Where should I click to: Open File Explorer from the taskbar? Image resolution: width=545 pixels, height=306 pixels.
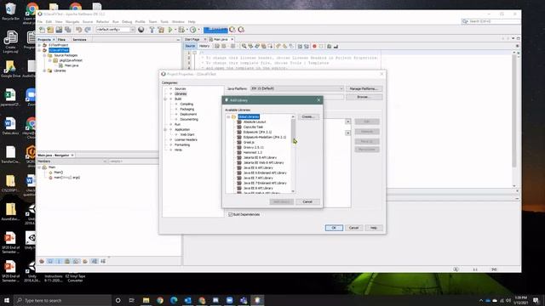(146, 300)
